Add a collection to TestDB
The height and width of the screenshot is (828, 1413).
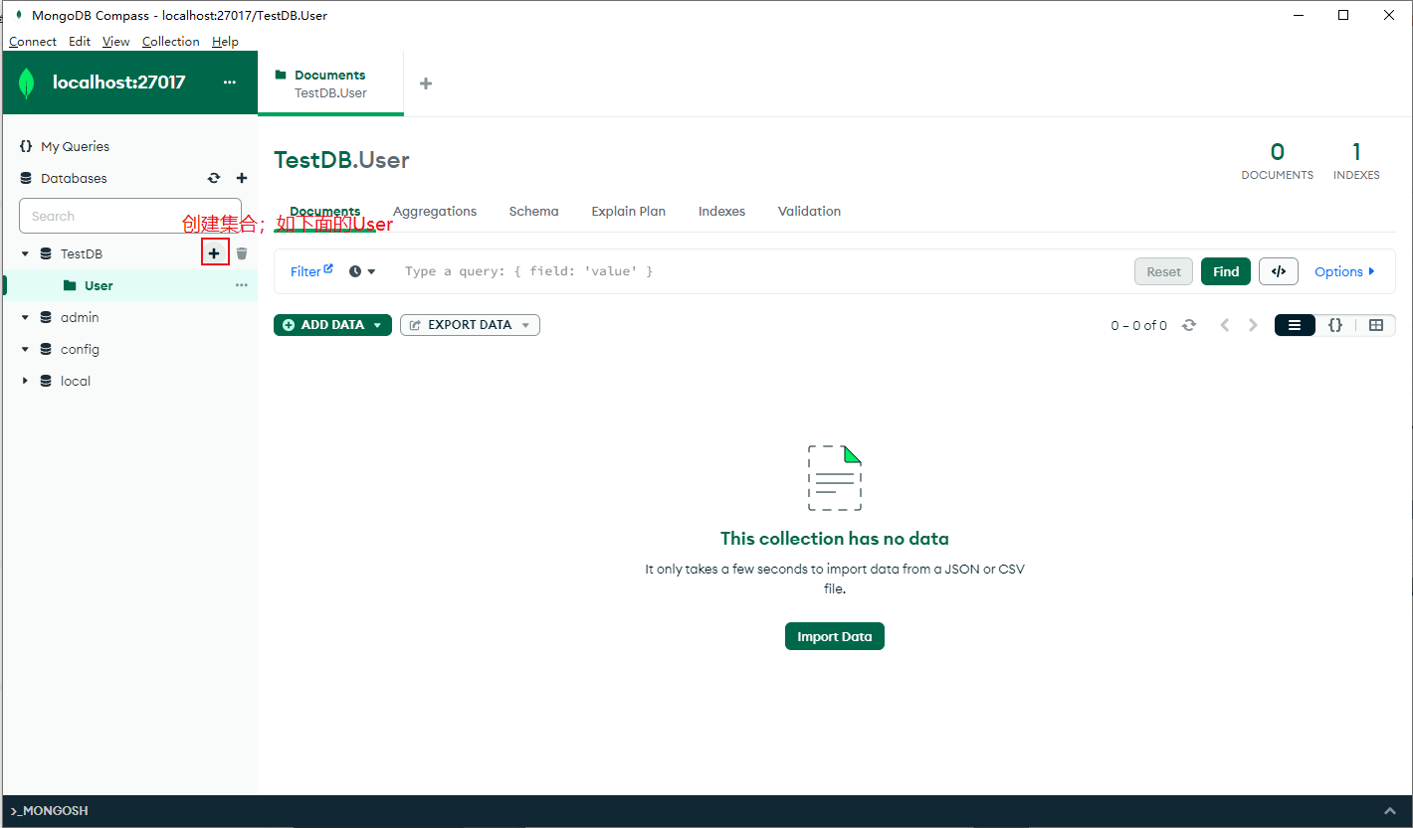(x=214, y=253)
